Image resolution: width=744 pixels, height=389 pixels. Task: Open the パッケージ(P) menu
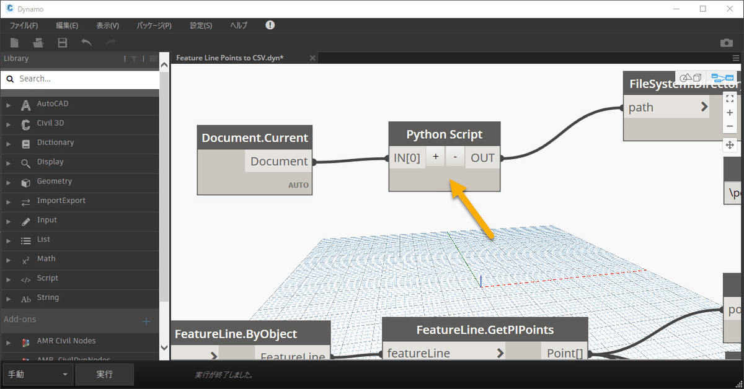coord(154,25)
